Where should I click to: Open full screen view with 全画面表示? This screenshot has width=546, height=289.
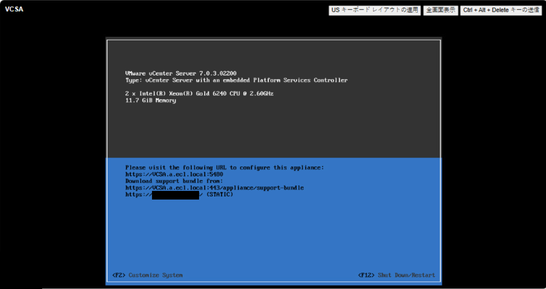tap(441, 10)
